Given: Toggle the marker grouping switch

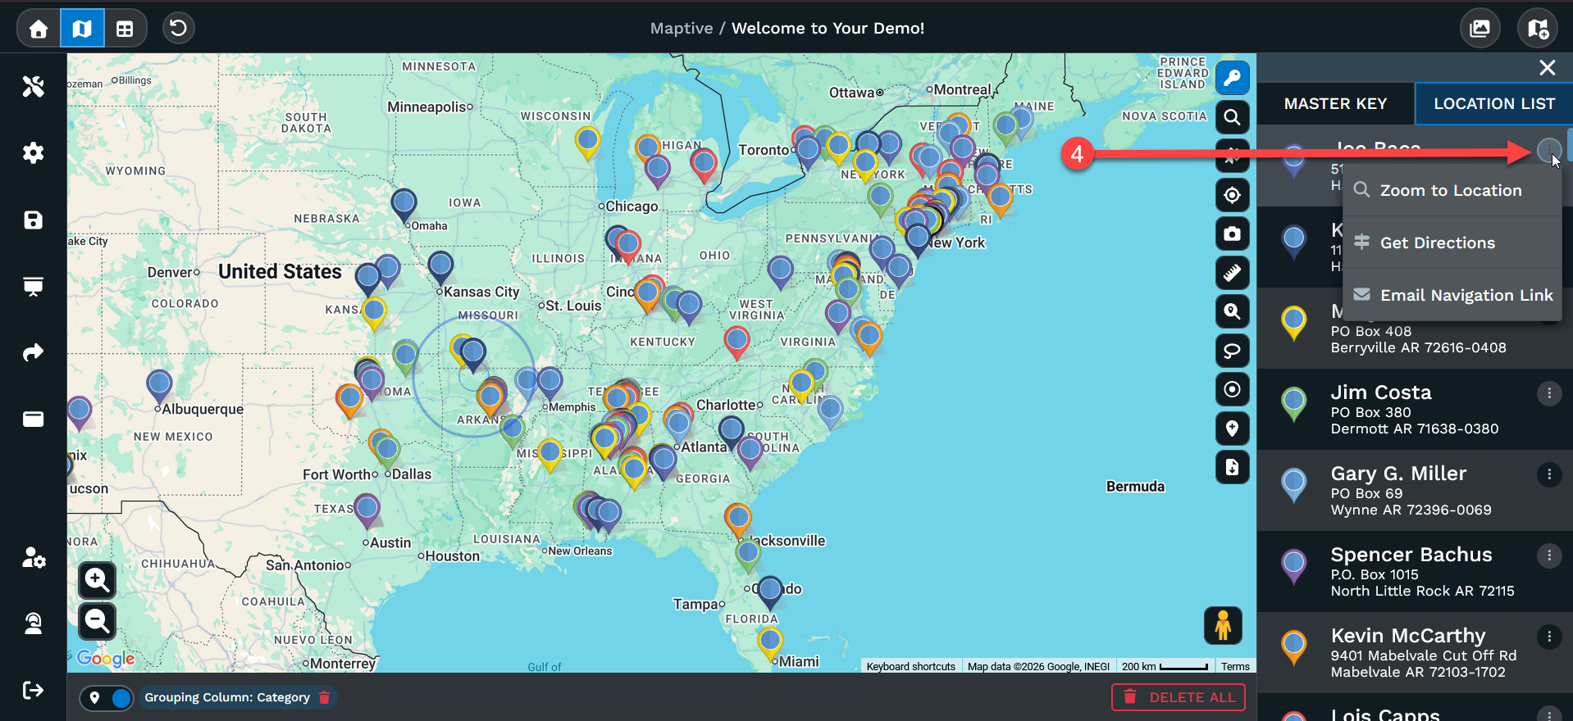Looking at the screenshot, I should [x=107, y=698].
